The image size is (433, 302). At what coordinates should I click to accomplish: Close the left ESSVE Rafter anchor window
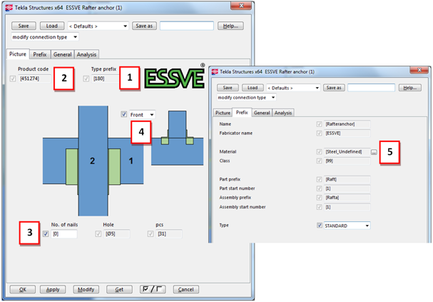(241, 6)
